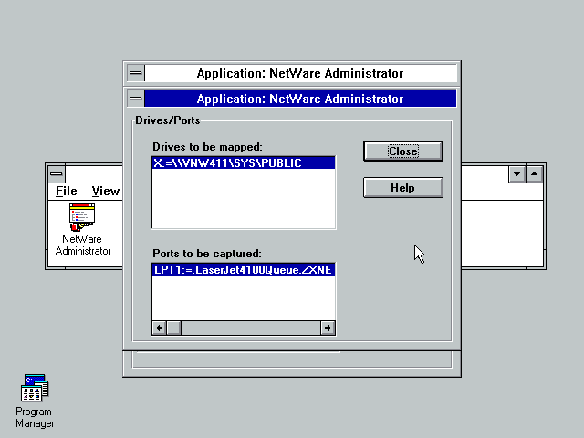Select LPT1 LaserJet4100Queue port entry
584x438 pixels.
coord(244,270)
